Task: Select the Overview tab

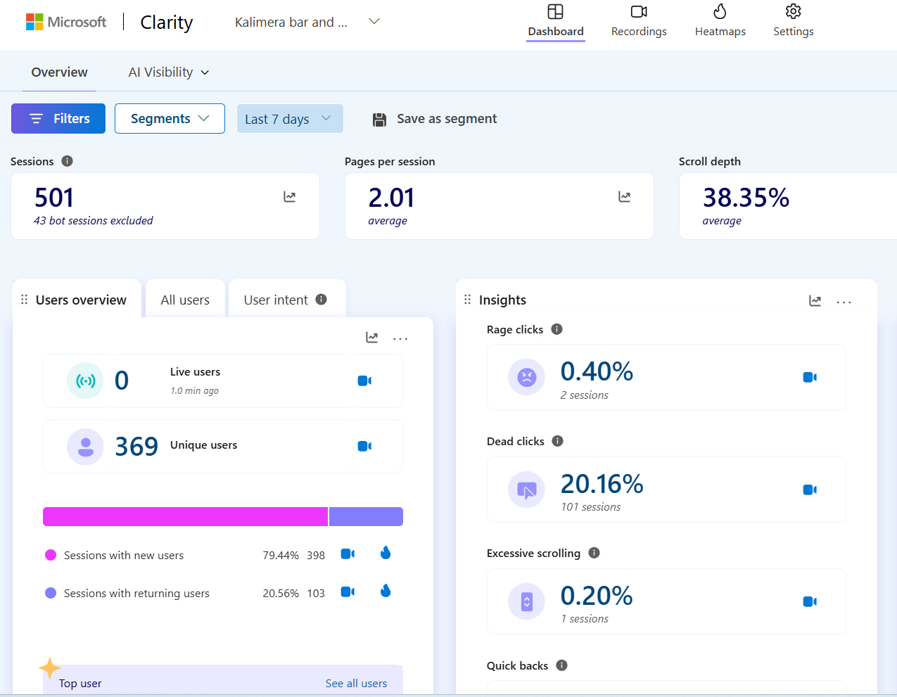Action: 60,72
